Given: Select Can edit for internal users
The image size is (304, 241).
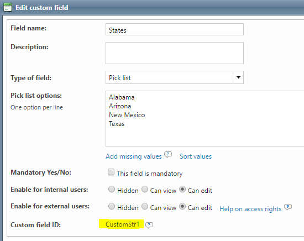Looking at the screenshot, I should 182,189.
